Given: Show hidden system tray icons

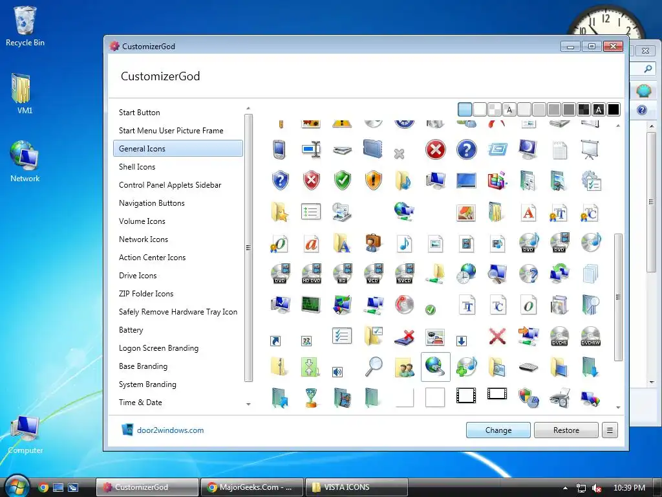Looking at the screenshot, I should click(565, 488).
